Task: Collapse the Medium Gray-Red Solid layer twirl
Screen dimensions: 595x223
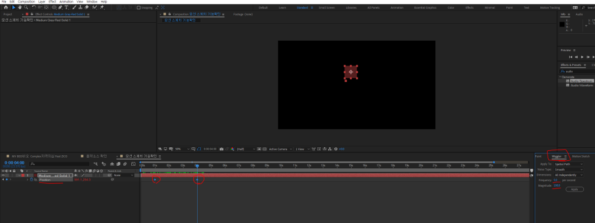Action: tap(19, 175)
